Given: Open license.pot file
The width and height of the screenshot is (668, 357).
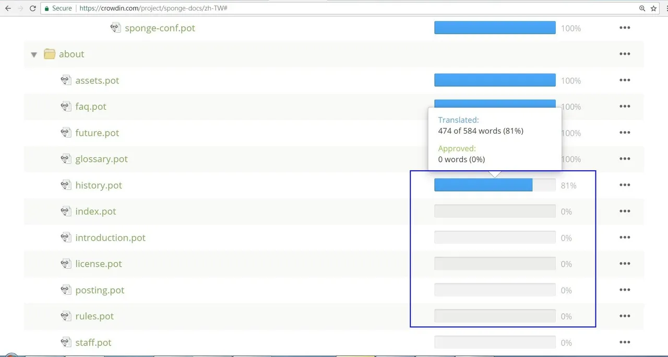Looking at the screenshot, I should [x=99, y=264].
